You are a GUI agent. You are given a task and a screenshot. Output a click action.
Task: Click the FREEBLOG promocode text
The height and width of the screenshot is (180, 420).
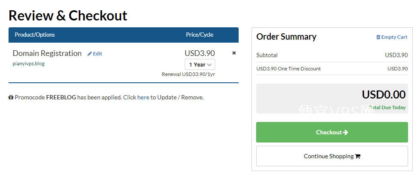pos(61,98)
